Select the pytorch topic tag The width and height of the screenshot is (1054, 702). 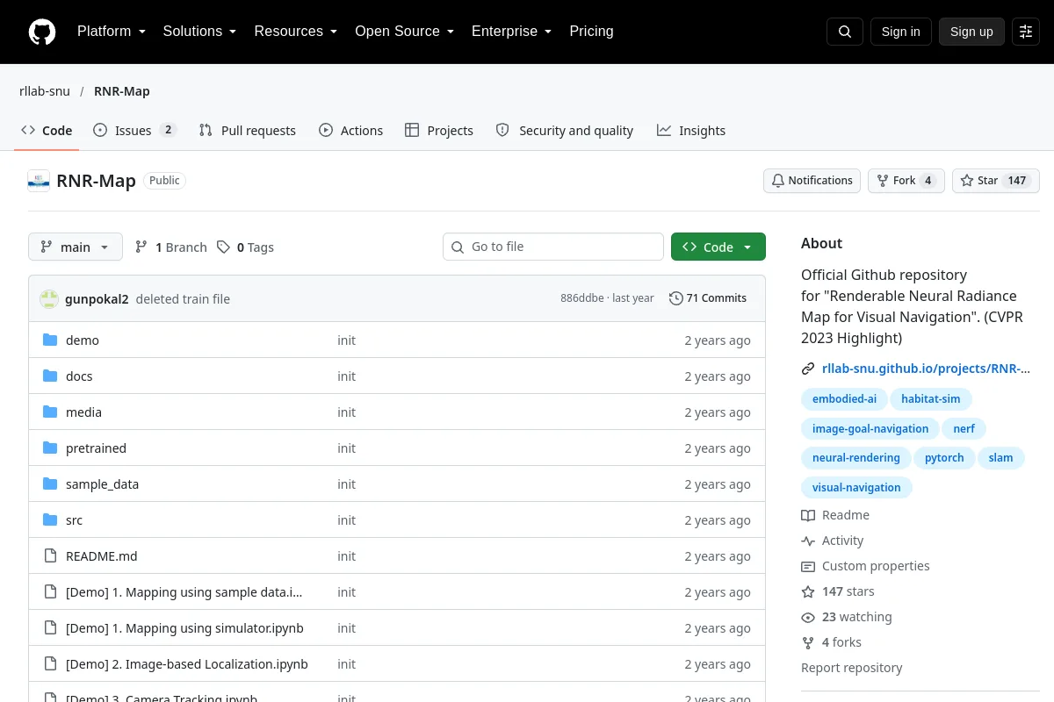point(944,458)
